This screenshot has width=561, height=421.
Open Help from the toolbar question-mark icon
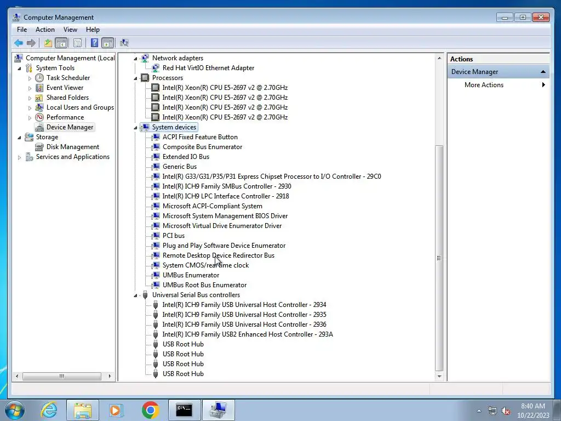click(94, 43)
